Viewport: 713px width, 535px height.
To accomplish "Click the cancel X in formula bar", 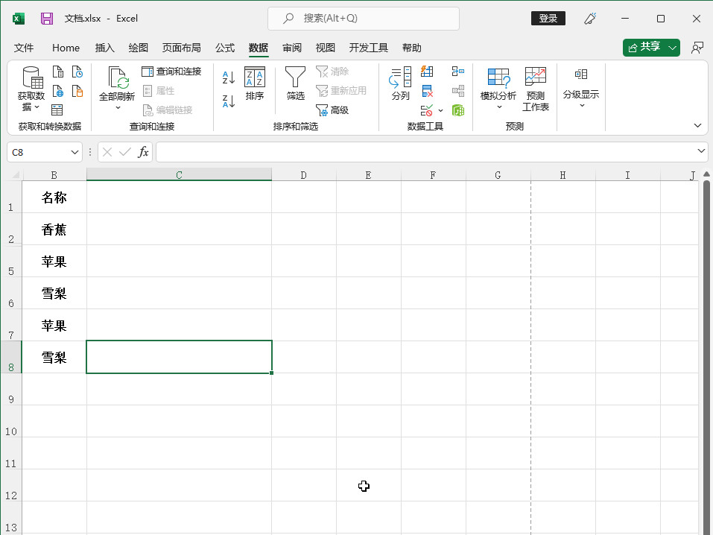I will (107, 152).
